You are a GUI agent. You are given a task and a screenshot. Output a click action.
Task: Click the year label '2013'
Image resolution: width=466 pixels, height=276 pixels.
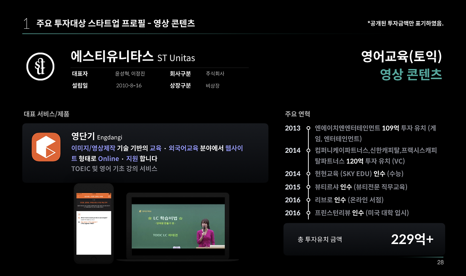[x=293, y=128]
